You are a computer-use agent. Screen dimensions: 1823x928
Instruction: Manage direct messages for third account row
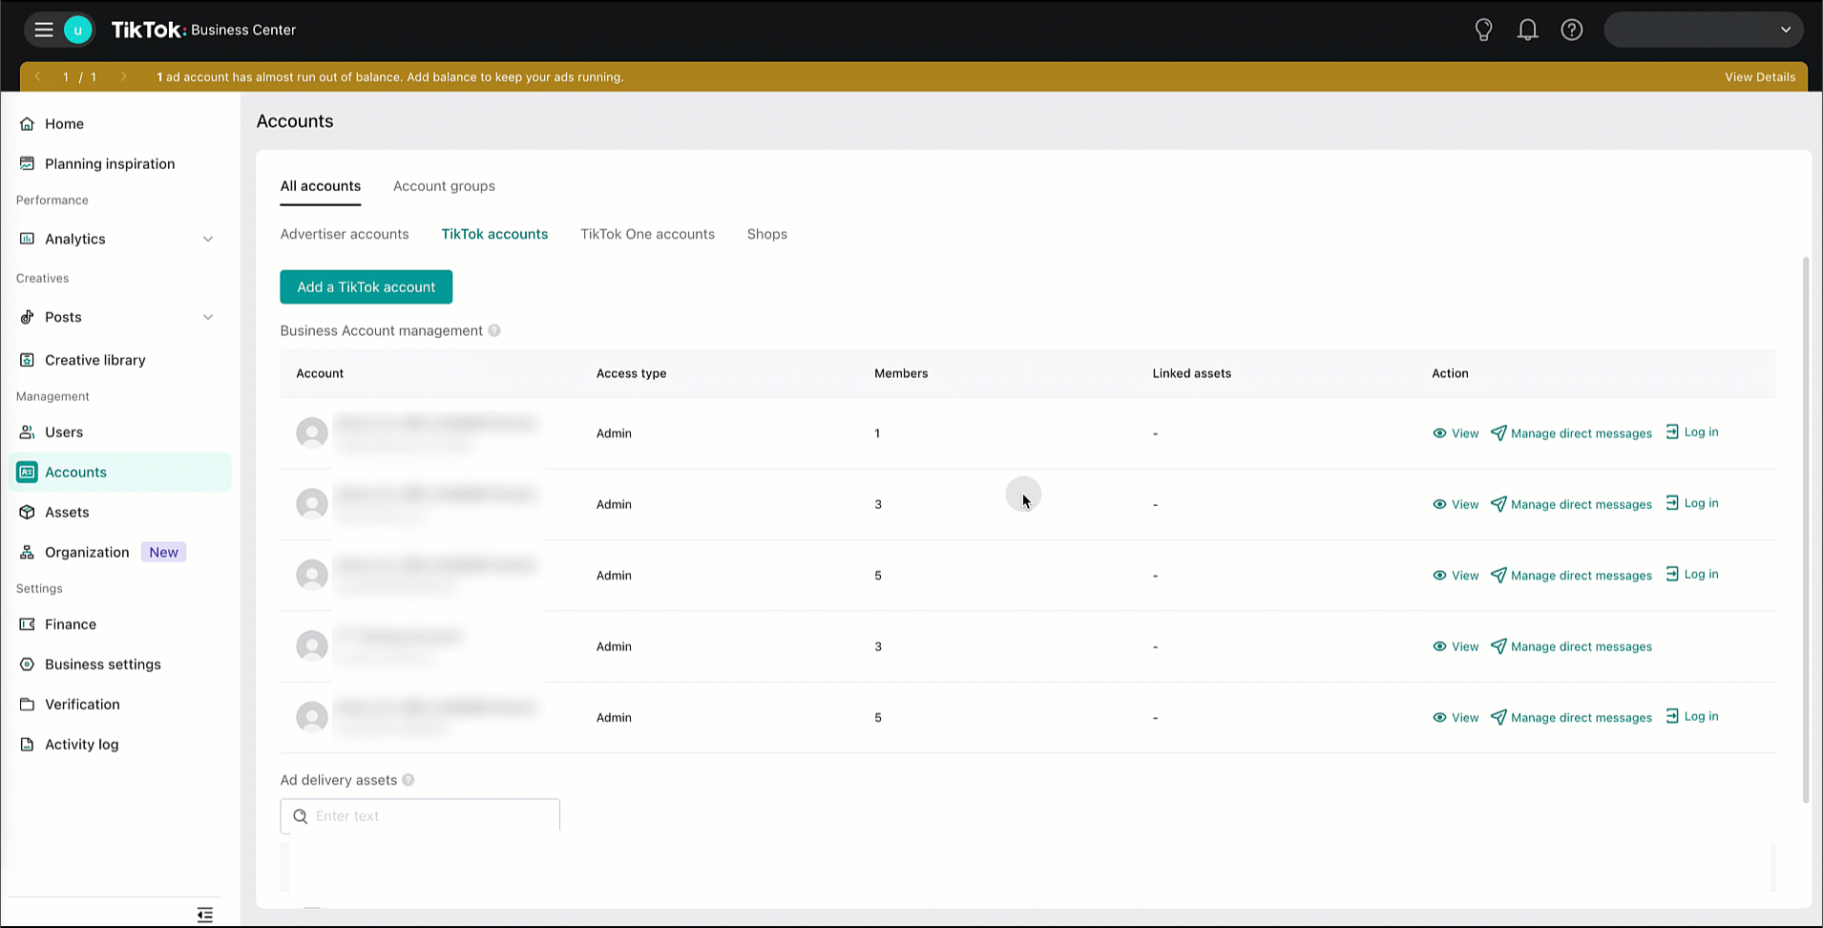(1571, 576)
